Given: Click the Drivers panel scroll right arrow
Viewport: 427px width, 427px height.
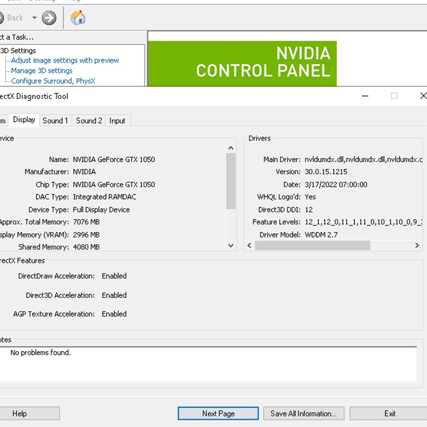Looking at the screenshot, I should (417, 246).
